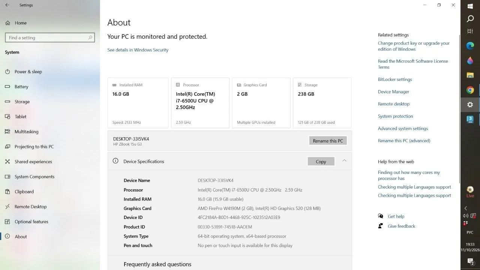Open BitLocker settings link
480x270 pixels.
395,79
